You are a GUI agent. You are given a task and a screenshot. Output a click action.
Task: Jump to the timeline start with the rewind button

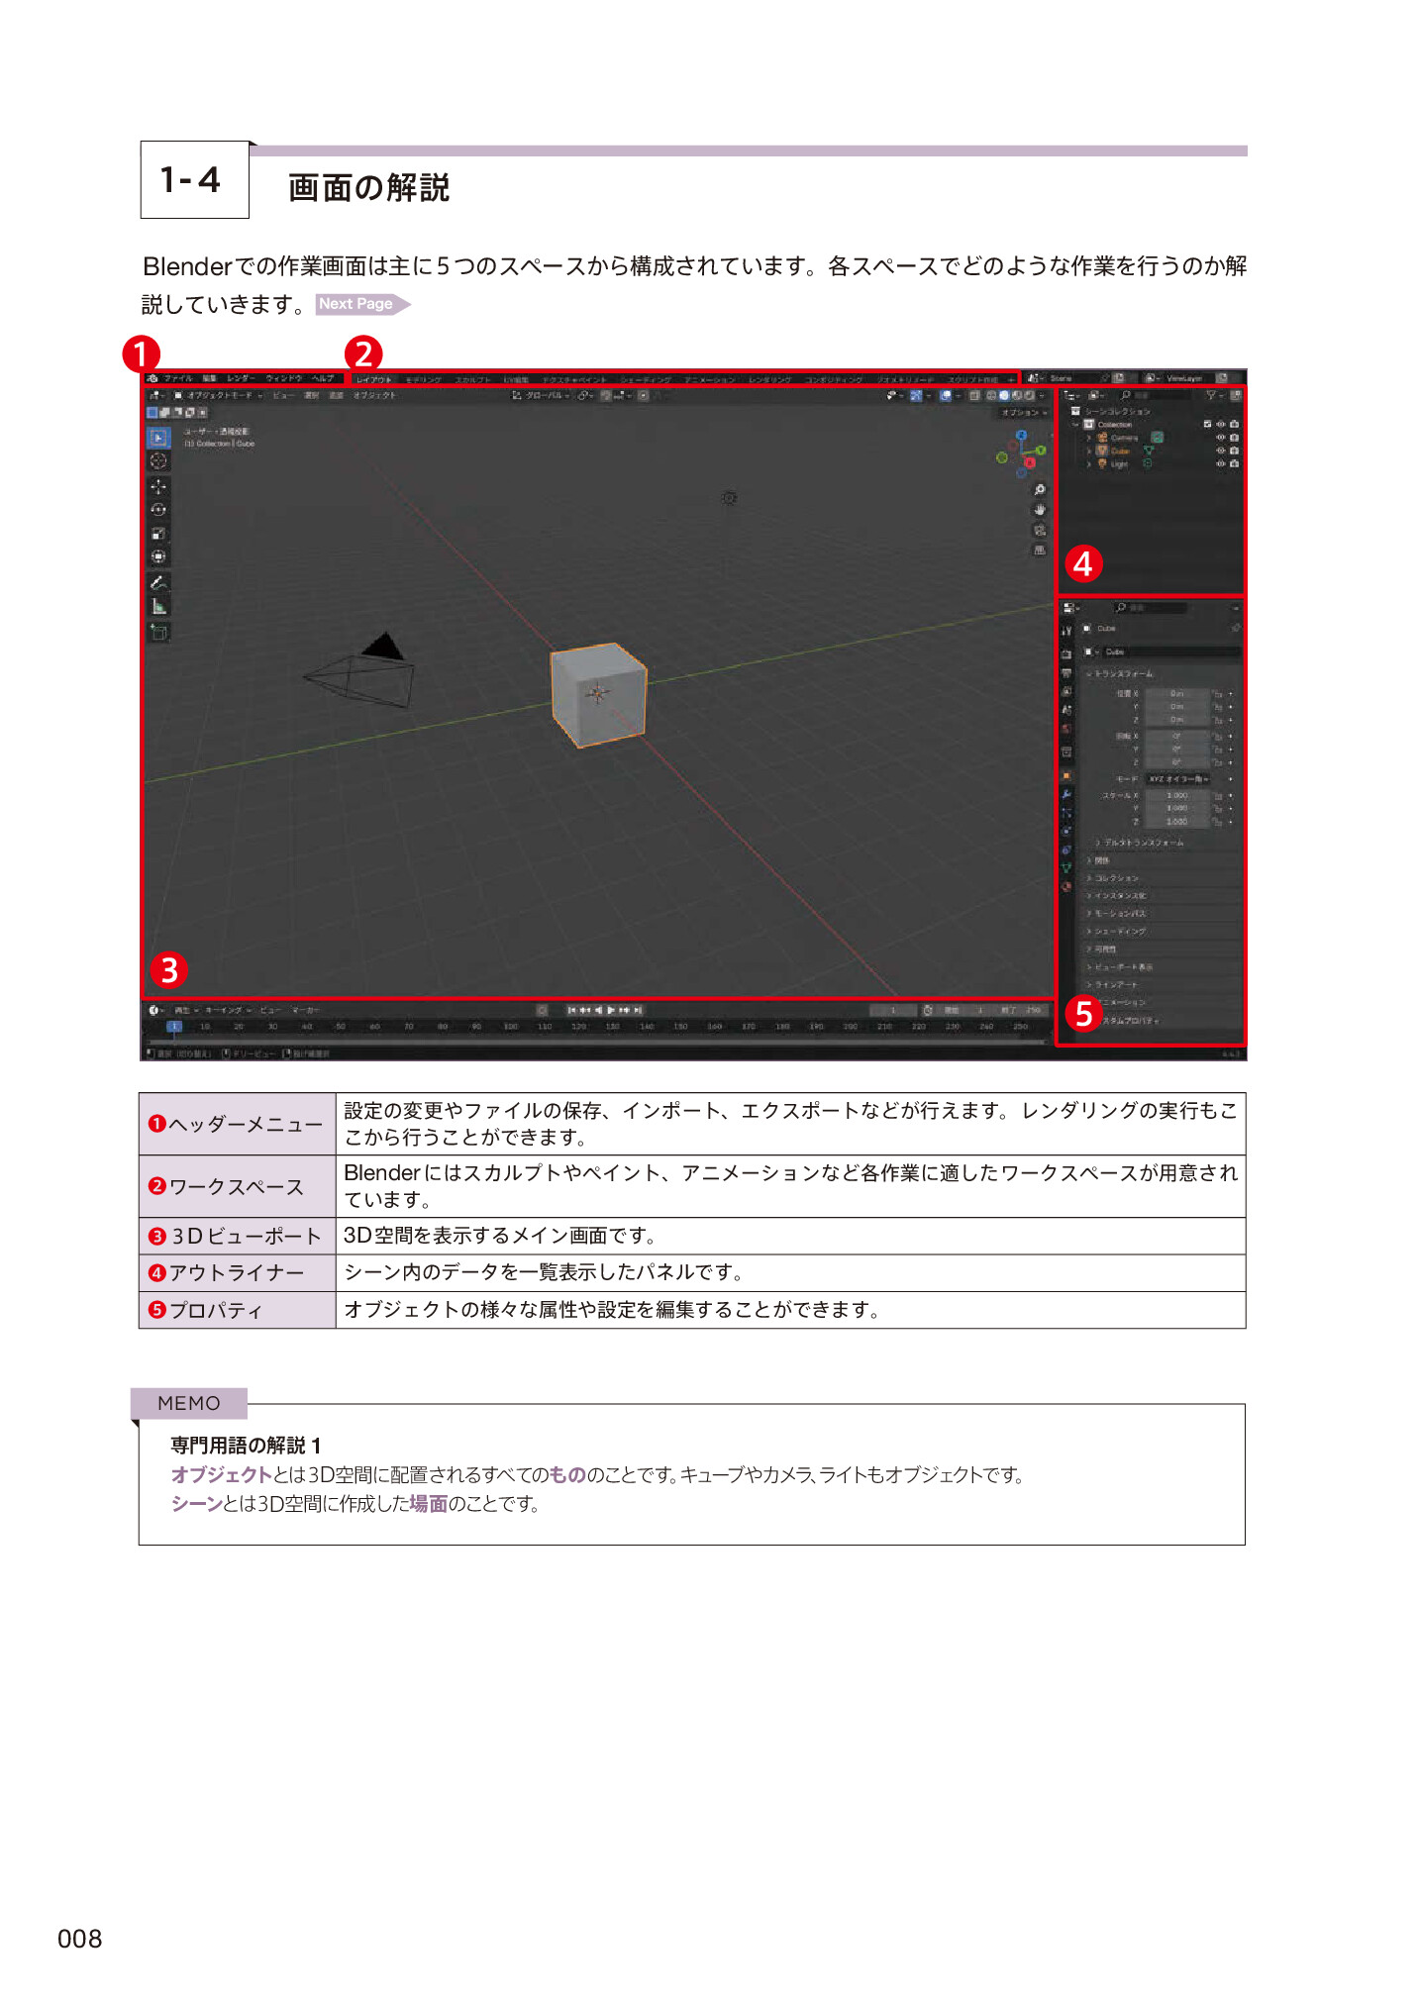coord(571,1010)
